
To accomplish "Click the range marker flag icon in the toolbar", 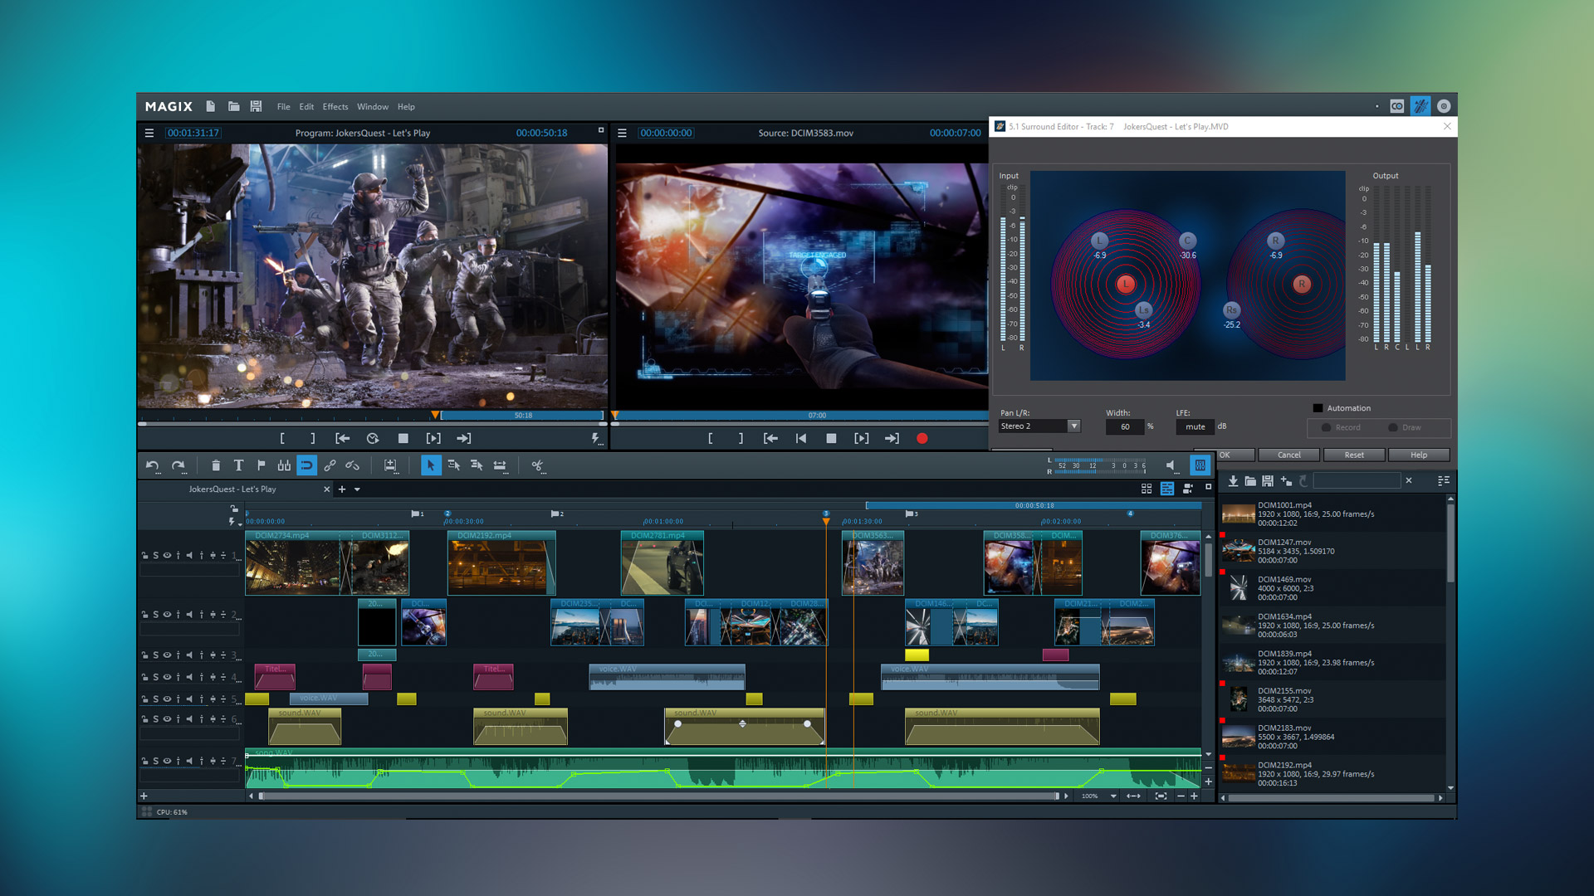I will tap(262, 465).
